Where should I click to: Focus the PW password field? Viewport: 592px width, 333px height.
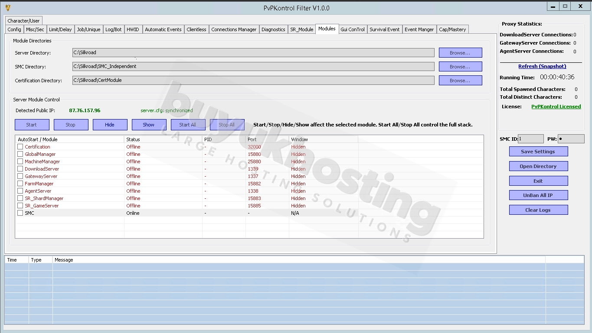coord(571,139)
